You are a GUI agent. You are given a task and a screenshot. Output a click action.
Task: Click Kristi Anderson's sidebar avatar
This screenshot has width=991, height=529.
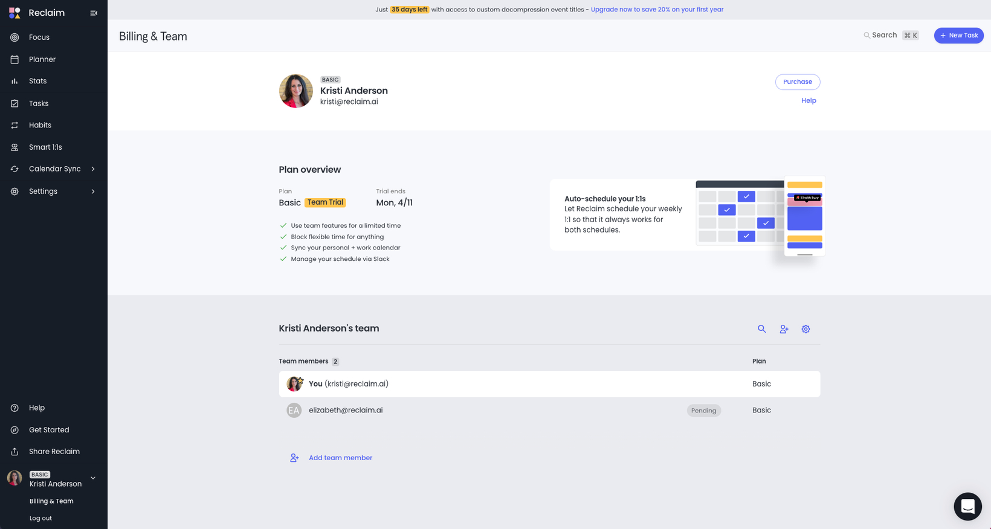pos(15,478)
